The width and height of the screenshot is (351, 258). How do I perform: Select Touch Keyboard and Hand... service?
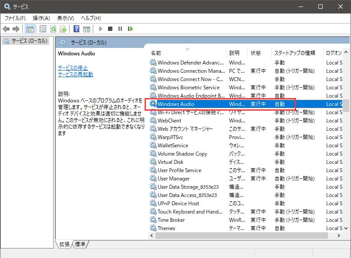(x=246, y=212)
